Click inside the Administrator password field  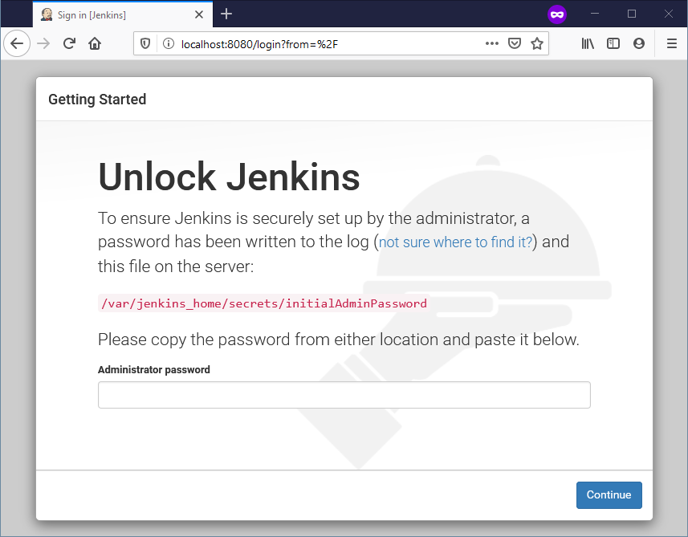tap(344, 394)
